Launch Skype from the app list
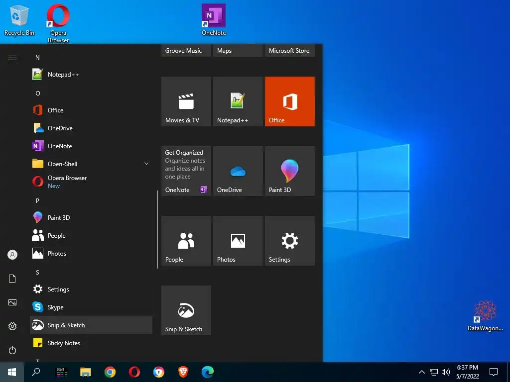This screenshot has height=382, width=510. point(91,307)
